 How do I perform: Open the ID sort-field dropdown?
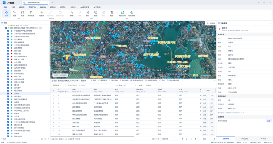(x=130, y=85)
